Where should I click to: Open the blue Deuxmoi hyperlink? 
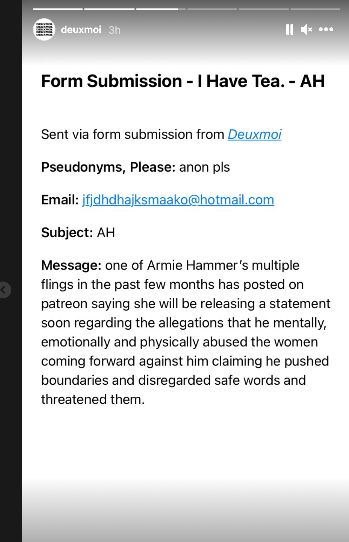(255, 134)
